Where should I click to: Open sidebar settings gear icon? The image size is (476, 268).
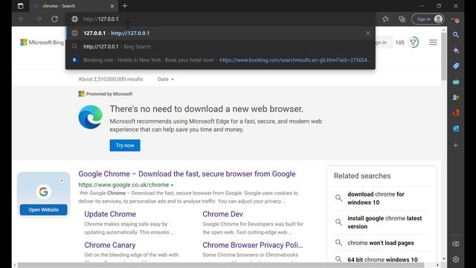pos(456,260)
